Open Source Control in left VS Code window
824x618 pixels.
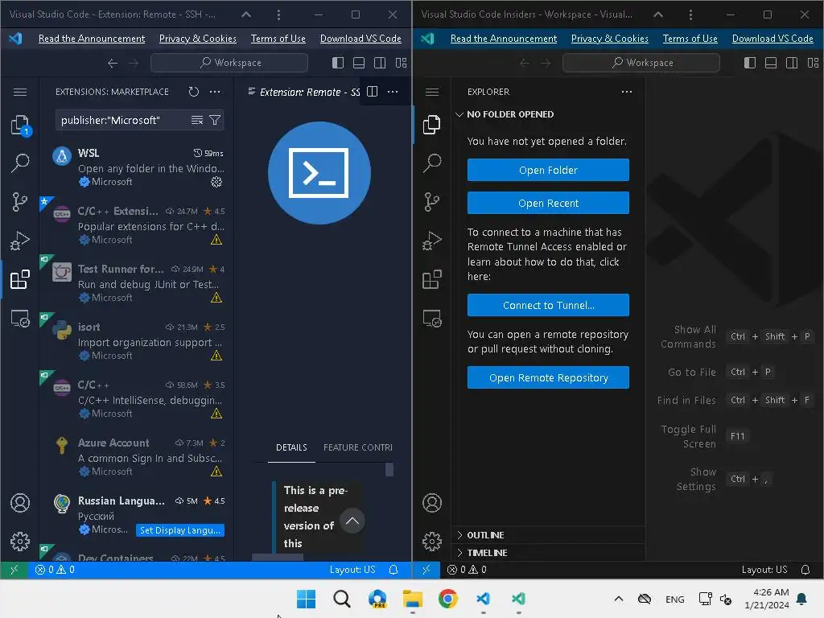20,202
